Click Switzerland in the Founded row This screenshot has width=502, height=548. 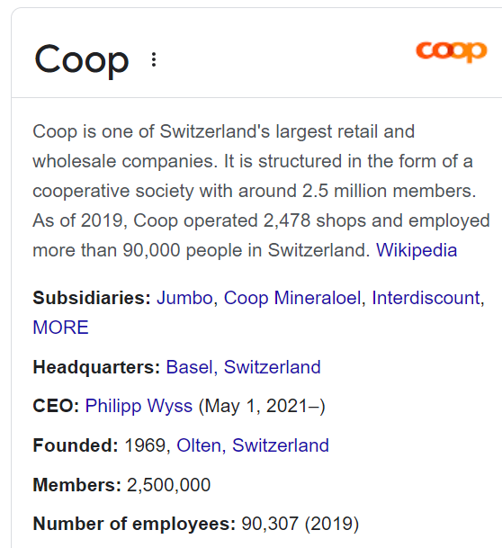[x=281, y=445]
